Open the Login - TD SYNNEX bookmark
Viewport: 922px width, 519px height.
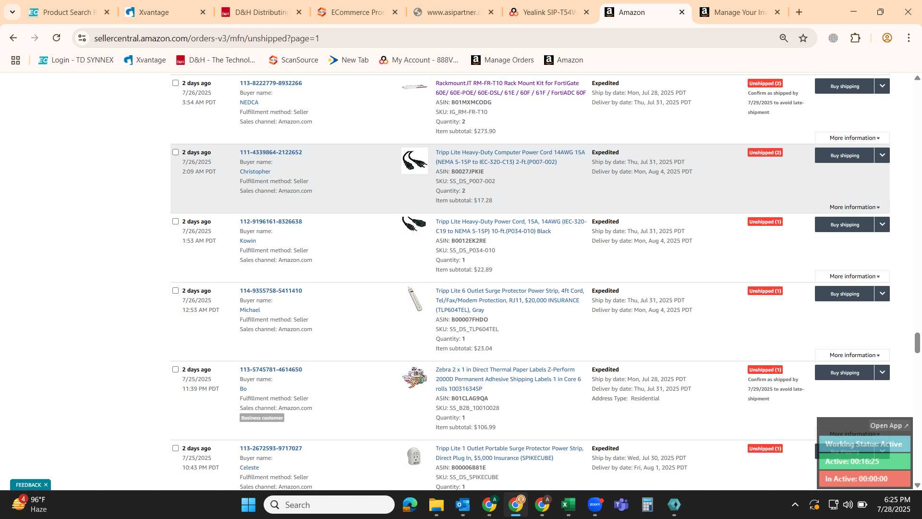click(76, 60)
